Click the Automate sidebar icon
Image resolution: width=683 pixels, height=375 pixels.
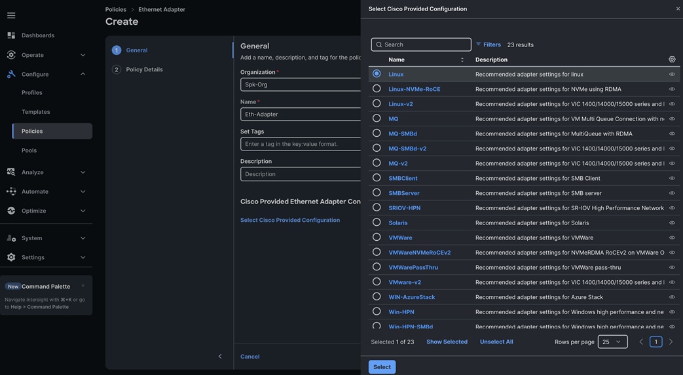coord(11,191)
